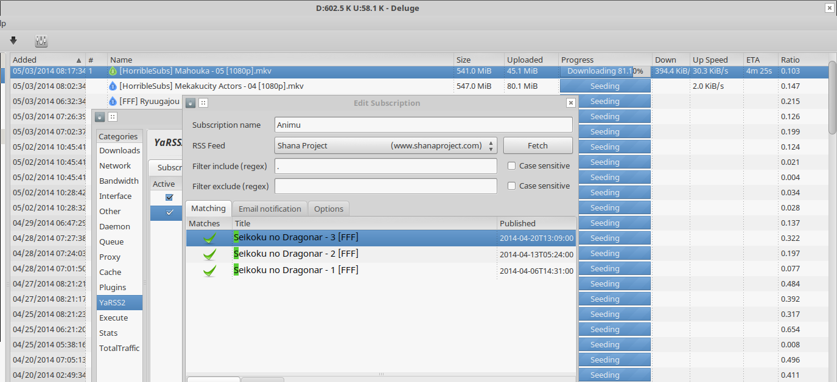Image resolution: width=837 pixels, height=382 pixels.
Task: Sort matches by the Published column header
Action: point(536,223)
